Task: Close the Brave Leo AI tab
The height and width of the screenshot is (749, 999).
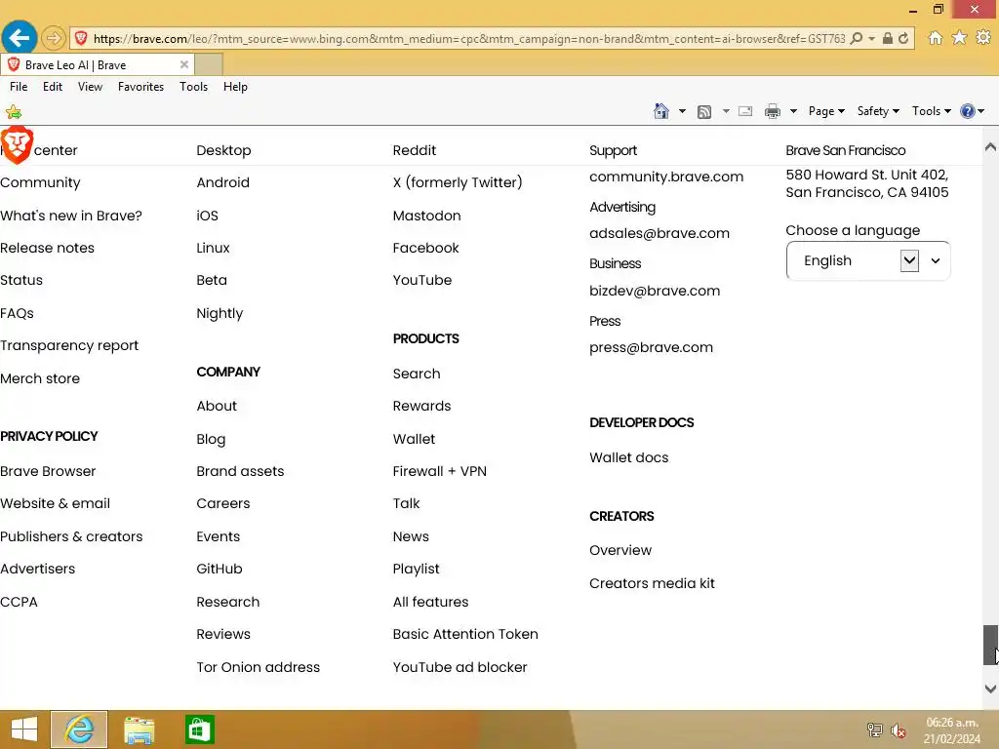Action: coord(184,64)
